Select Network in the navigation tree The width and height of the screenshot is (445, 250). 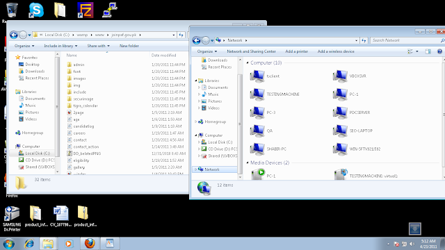[x=215, y=169]
